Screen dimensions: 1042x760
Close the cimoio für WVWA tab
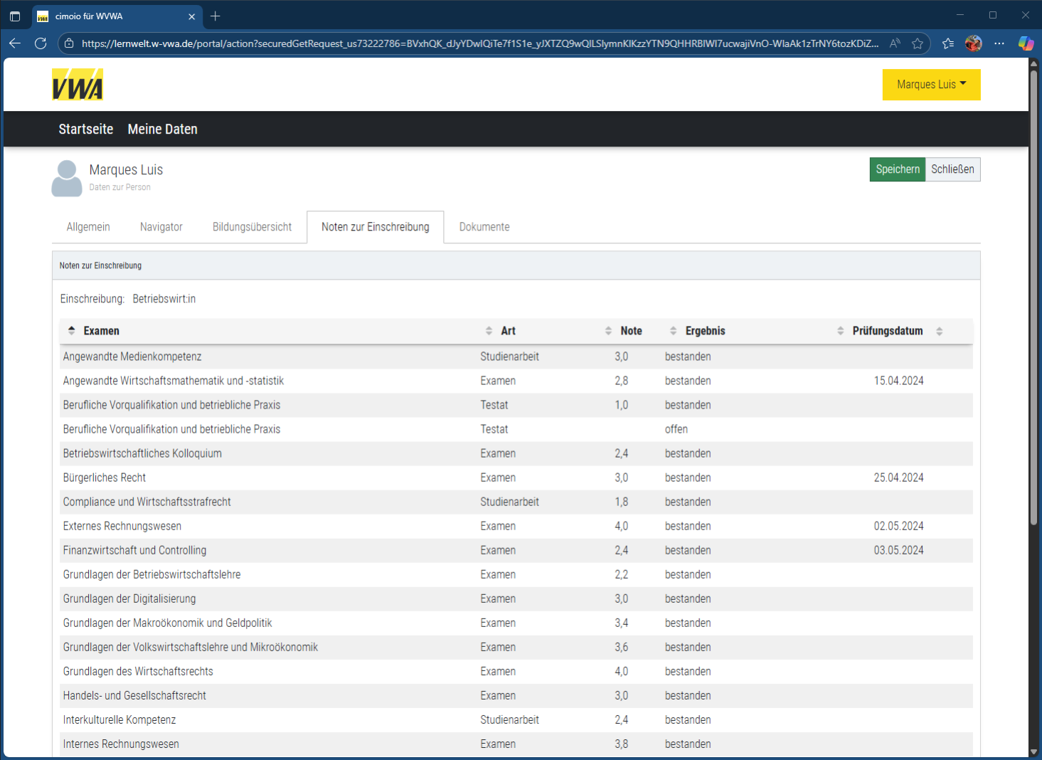pos(191,16)
